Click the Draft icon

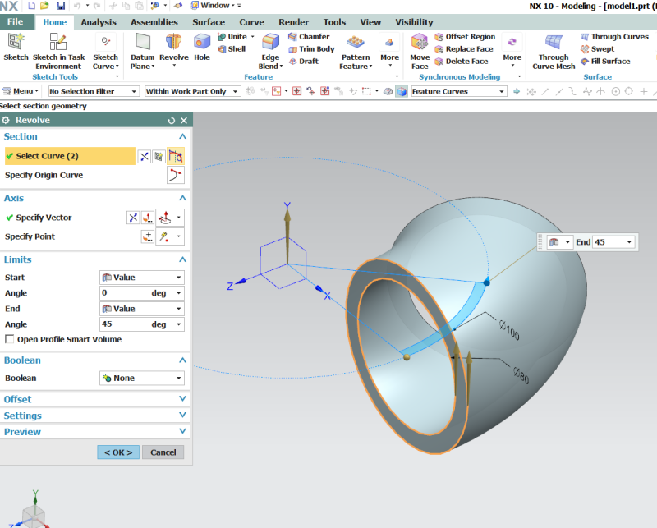(x=292, y=62)
